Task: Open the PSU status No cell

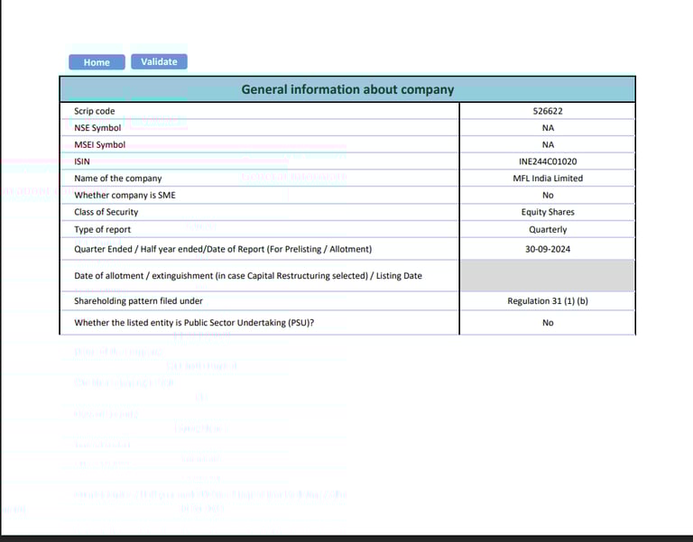Action: [x=548, y=323]
